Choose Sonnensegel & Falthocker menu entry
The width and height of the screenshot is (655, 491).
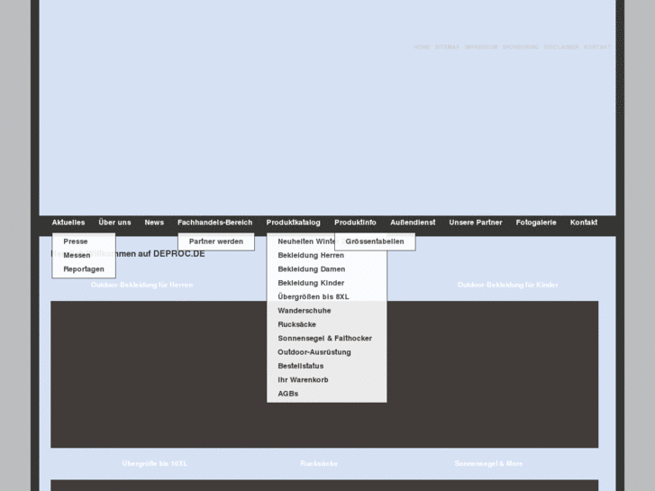pyautogui.click(x=327, y=338)
